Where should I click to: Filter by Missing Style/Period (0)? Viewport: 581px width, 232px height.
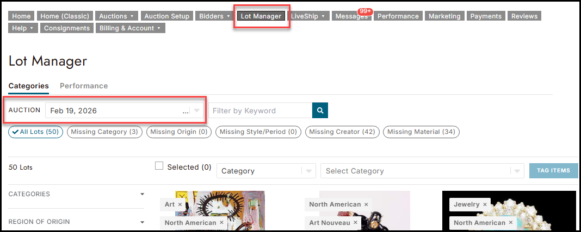pos(258,132)
